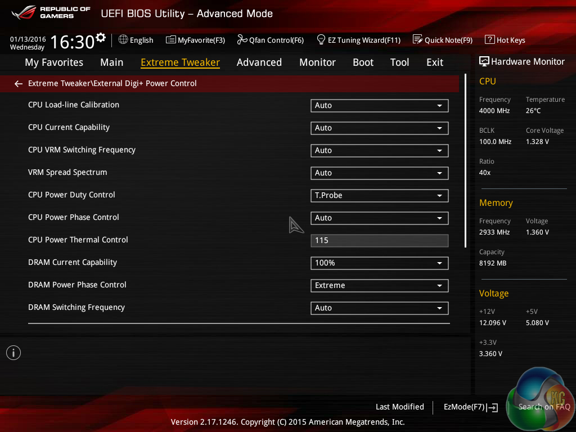Expand DRAM Switching Frequency dropdown

point(380,308)
